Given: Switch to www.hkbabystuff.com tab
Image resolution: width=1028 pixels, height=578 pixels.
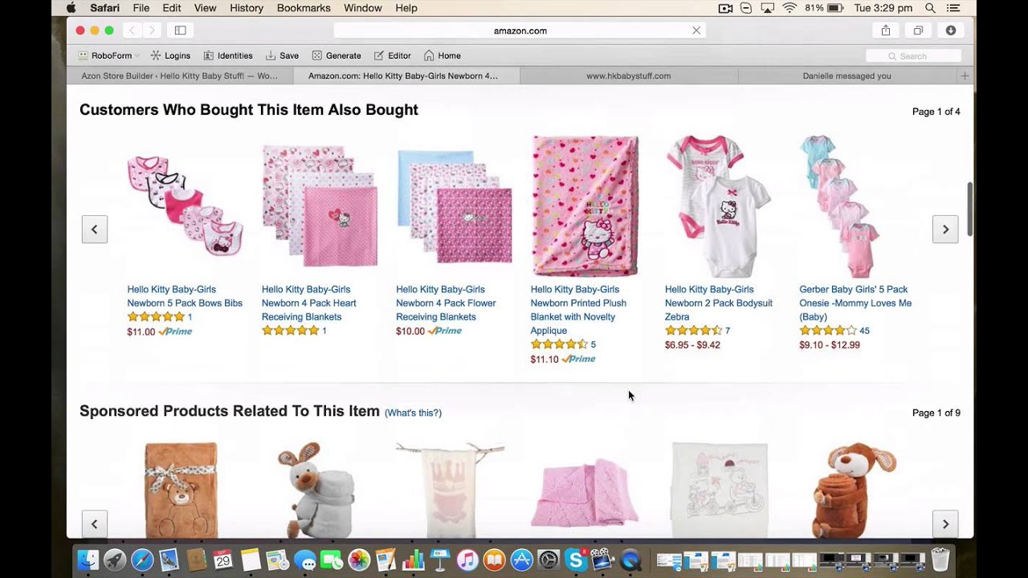Looking at the screenshot, I should point(629,75).
